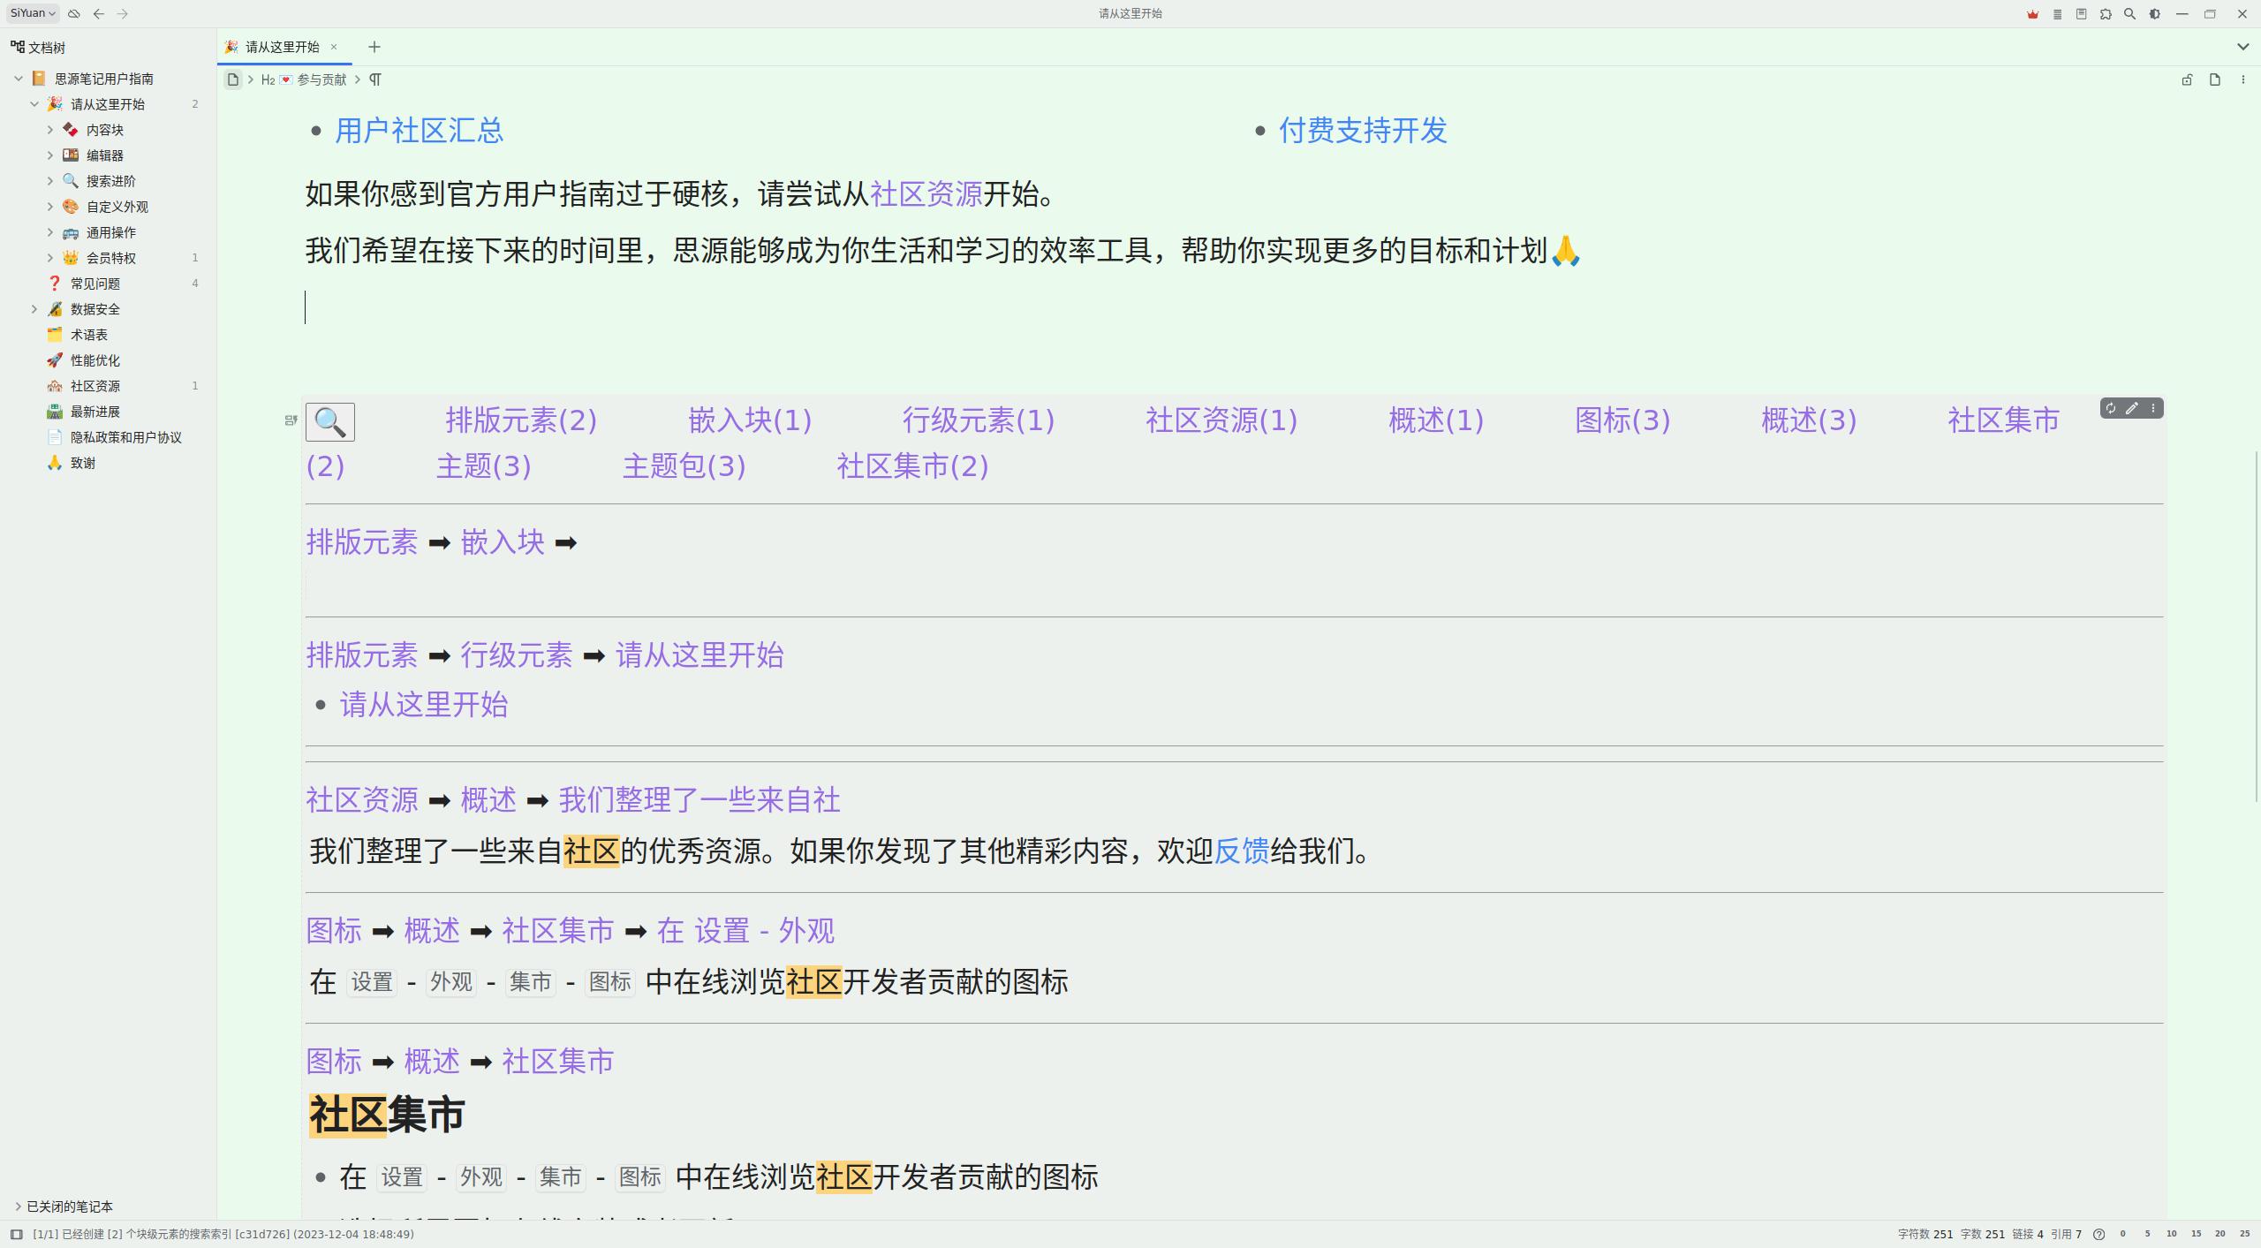
Task: Switch to the 请从这里开始 tab
Action: coord(283,47)
